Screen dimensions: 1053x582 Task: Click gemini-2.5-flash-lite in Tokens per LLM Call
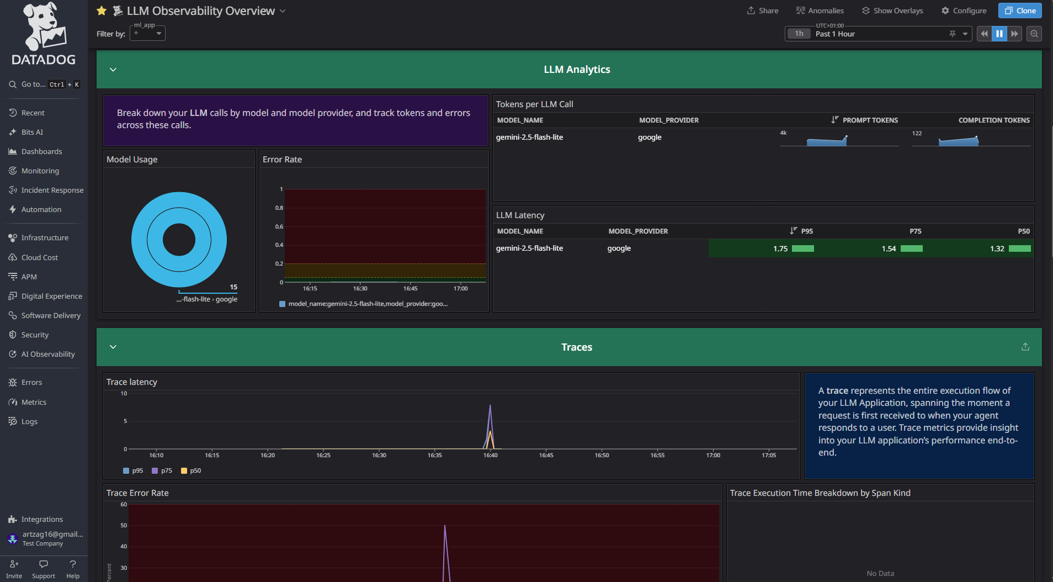(x=529, y=137)
